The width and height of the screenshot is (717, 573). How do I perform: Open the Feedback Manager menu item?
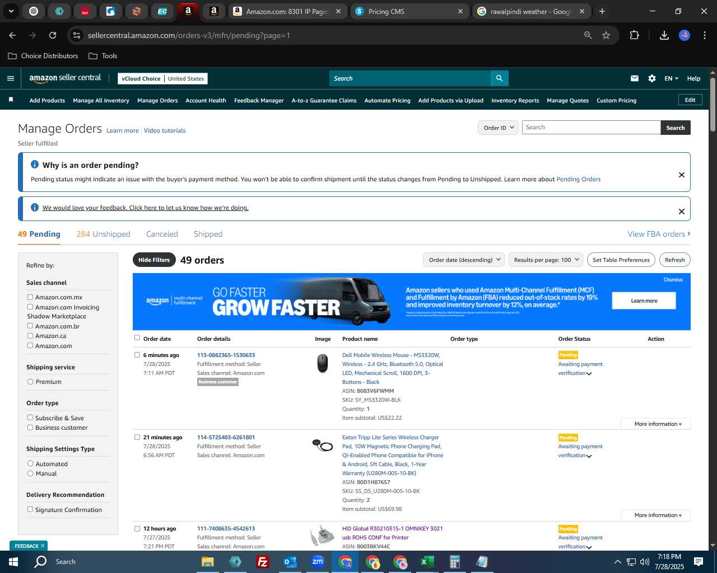point(259,100)
